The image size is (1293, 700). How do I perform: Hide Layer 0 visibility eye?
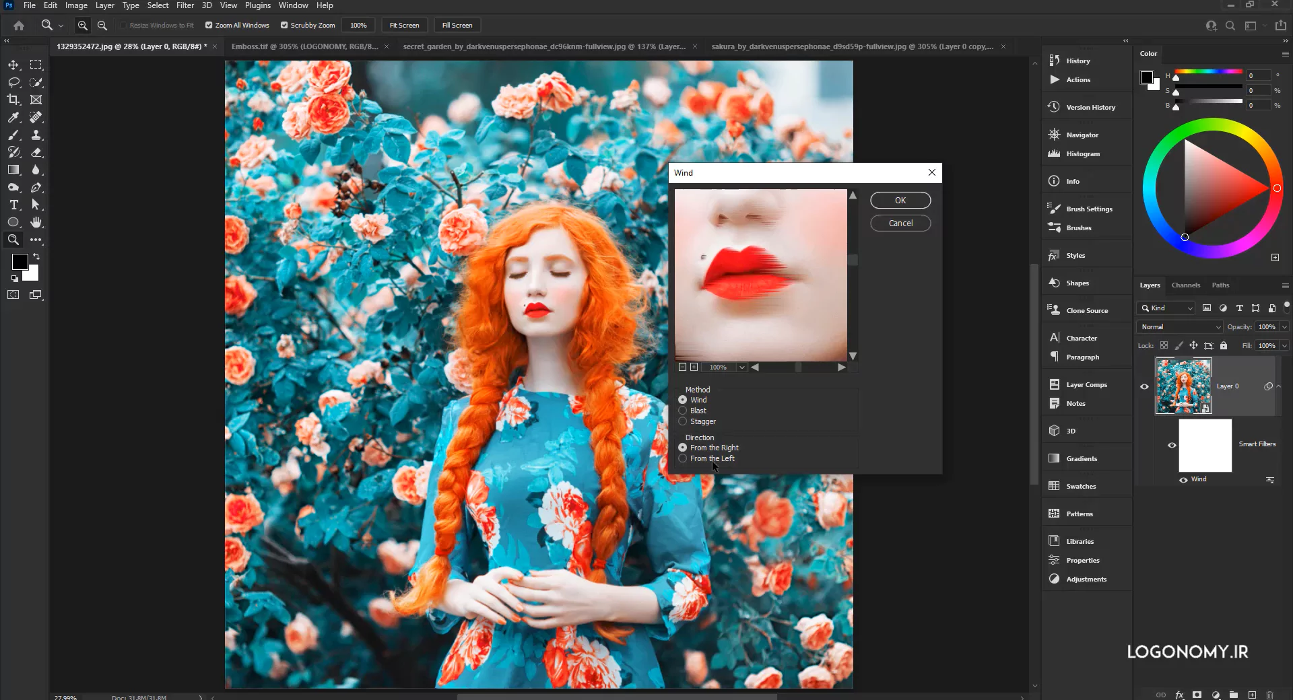click(x=1144, y=386)
